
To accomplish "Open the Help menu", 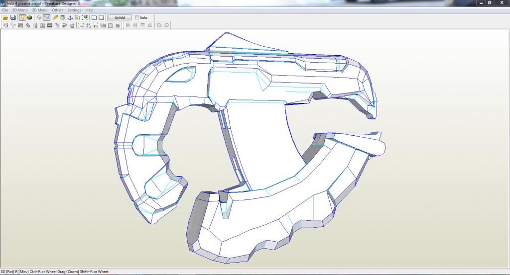I will (90, 10).
